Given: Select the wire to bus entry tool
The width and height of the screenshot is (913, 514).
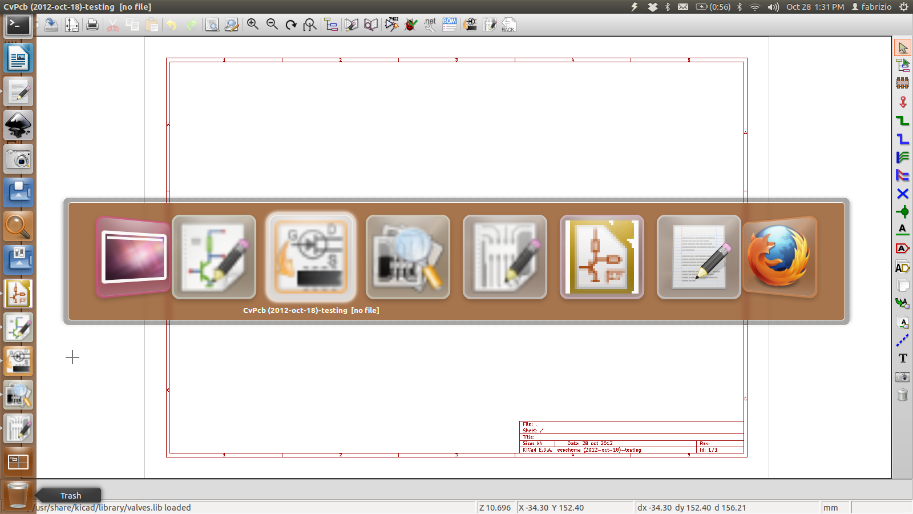Looking at the screenshot, I should 903,157.
